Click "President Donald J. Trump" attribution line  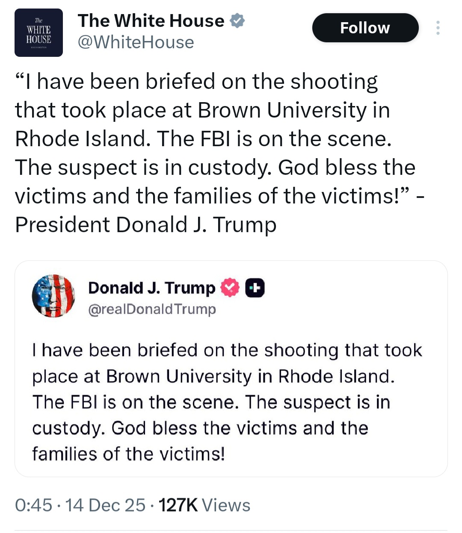point(145,225)
